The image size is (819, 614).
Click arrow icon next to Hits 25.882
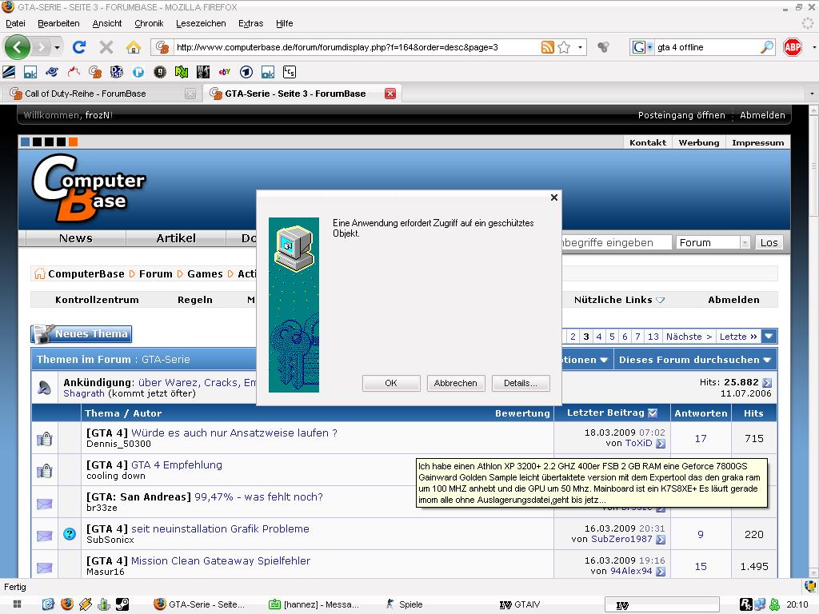pyautogui.click(x=767, y=383)
